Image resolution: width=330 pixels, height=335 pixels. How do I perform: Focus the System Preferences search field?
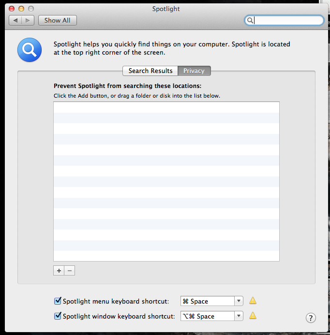click(x=284, y=20)
